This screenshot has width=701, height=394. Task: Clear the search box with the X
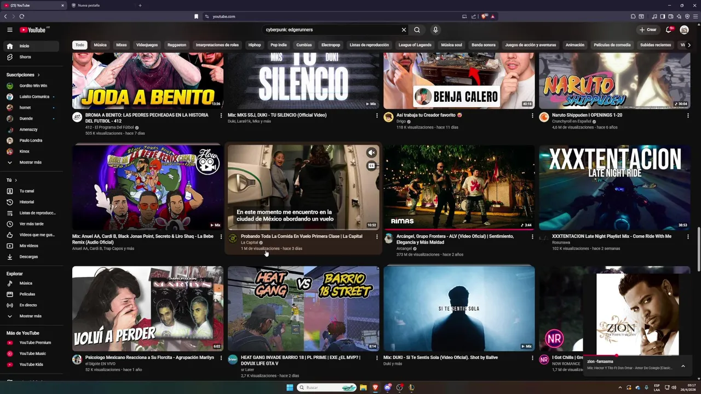point(404,30)
